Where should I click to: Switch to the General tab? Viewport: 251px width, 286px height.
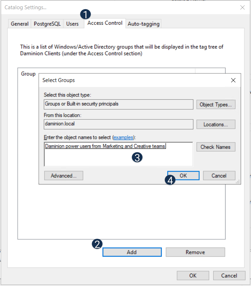point(19,24)
